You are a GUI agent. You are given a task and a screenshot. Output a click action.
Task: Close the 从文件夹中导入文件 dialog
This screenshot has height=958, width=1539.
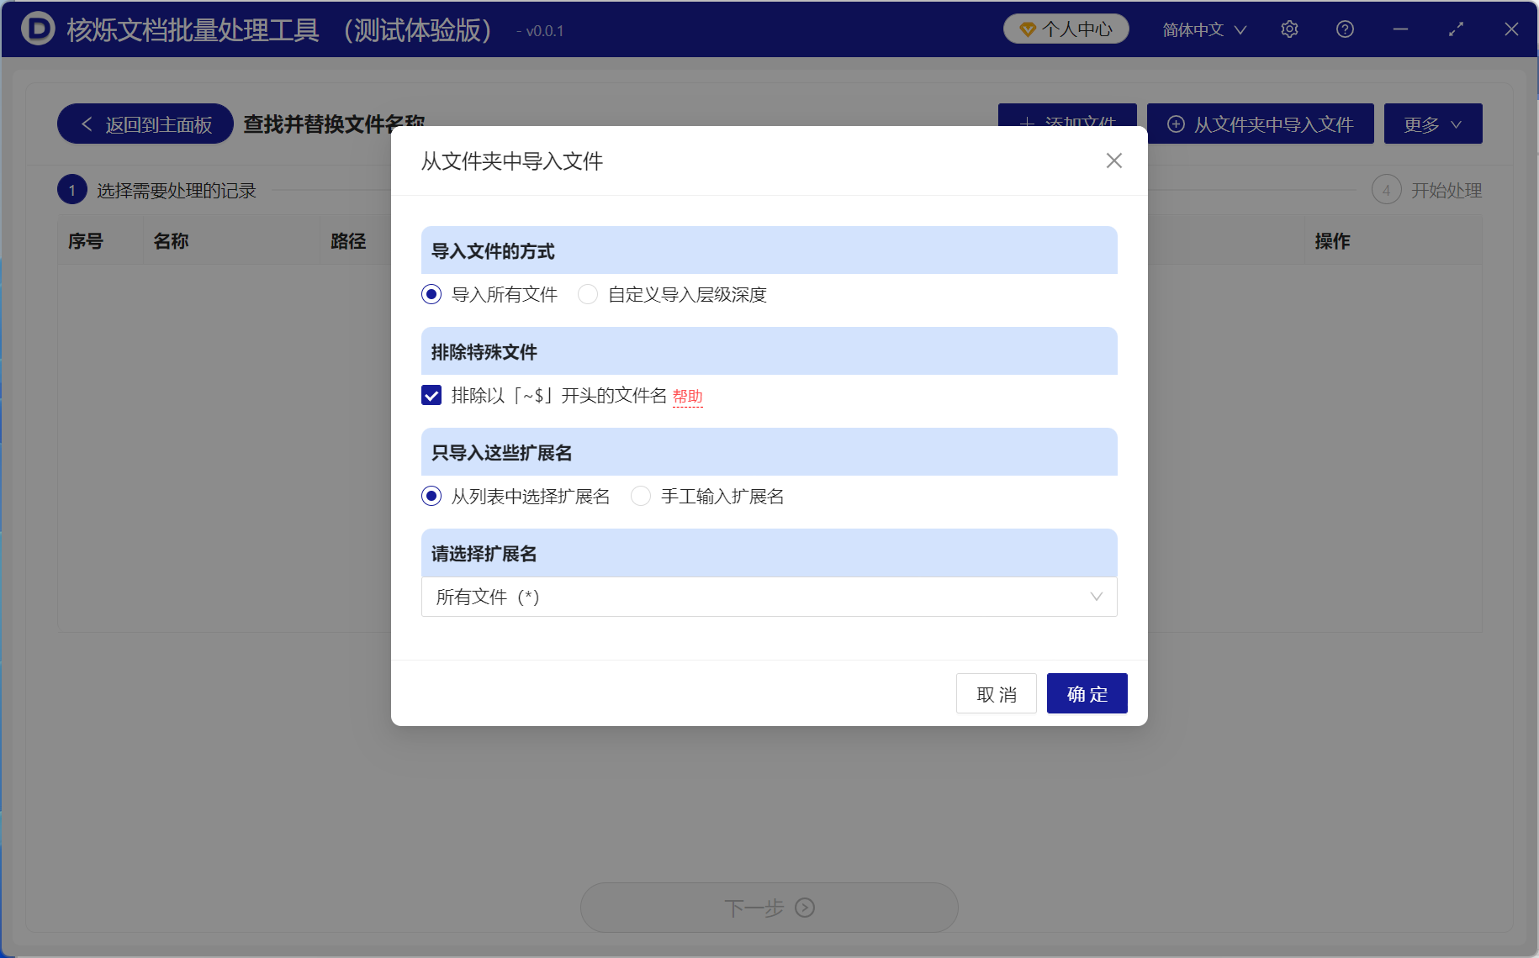[1114, 161]
